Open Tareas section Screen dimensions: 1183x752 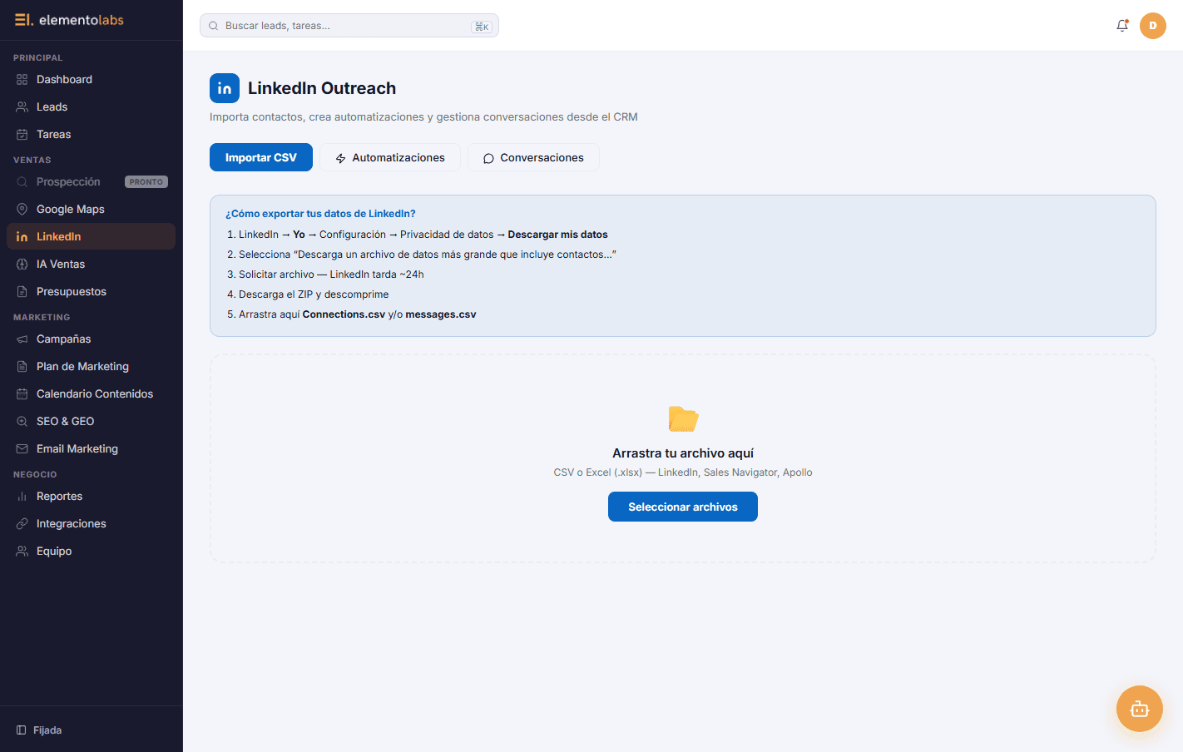point(92,135)
